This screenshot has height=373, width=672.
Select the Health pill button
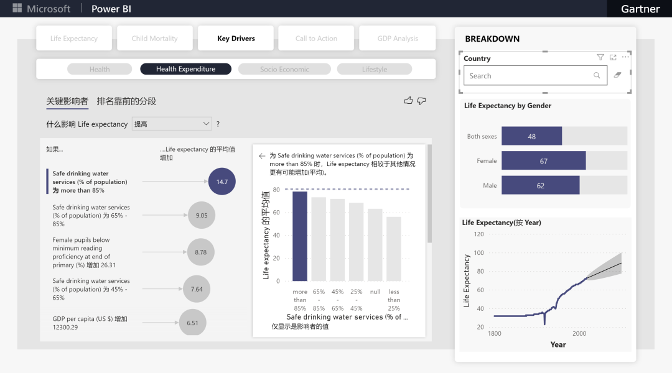100,69
